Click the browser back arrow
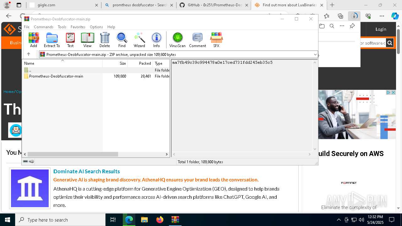 pyautogui.click(x=9, y=16)
